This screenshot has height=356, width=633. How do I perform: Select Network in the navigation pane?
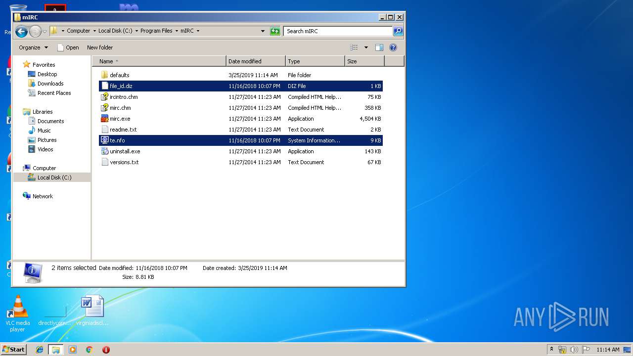pyautogui.click(x=43, y=196)
